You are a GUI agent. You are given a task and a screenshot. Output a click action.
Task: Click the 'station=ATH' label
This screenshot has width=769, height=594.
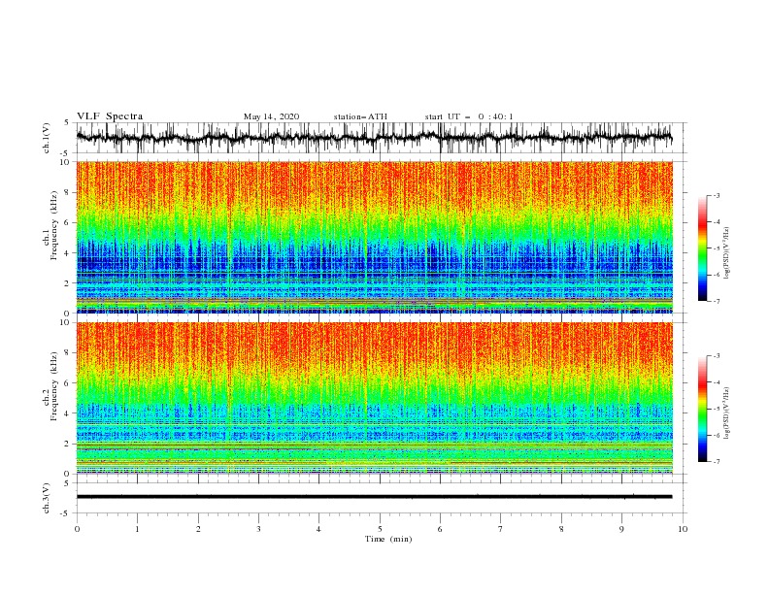coord(360,116)
